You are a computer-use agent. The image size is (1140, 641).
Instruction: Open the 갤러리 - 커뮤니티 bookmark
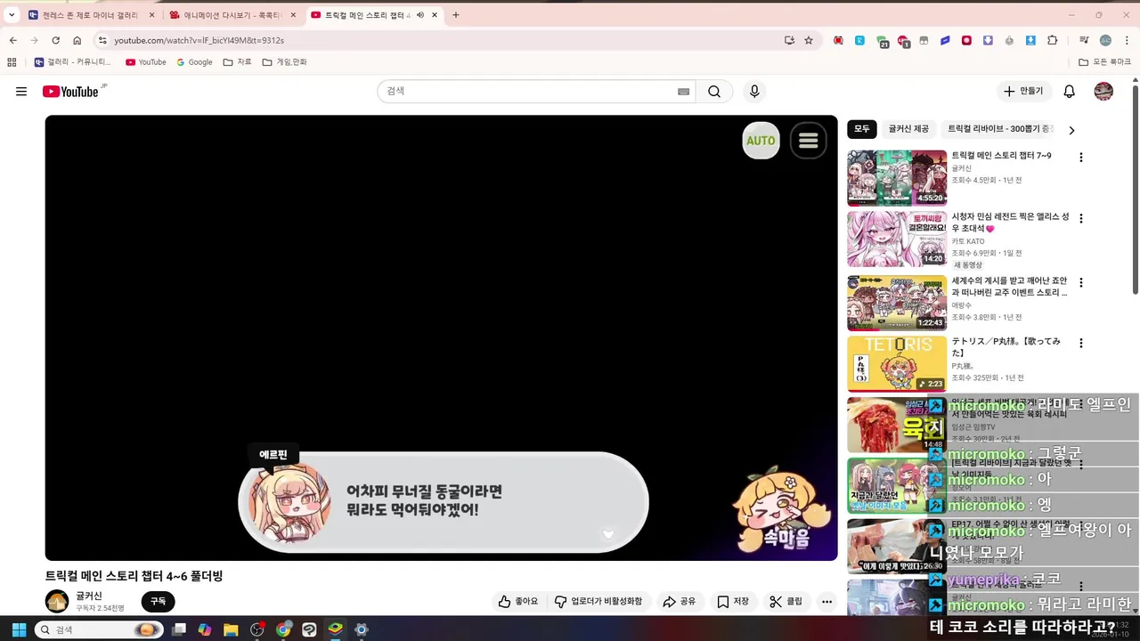click(73, 62)
